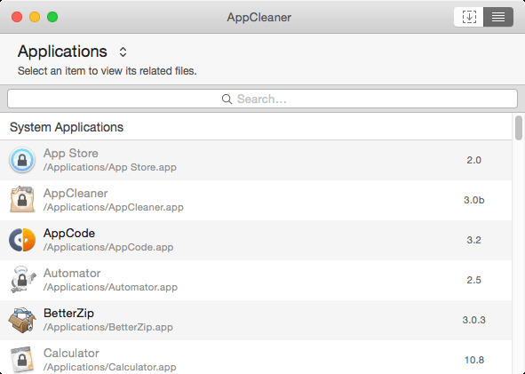Click version 2.0 of App Store
The image size is (525, 374).
tap(473, 160)
